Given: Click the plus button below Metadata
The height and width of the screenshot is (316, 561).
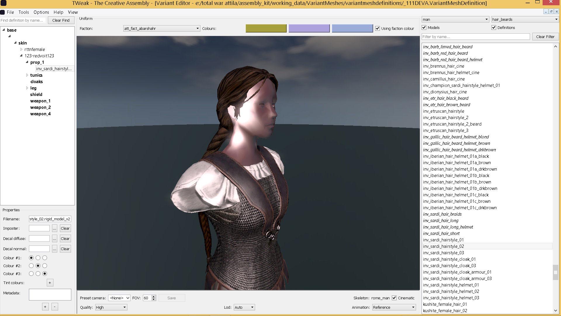Looking at the screenshot, I should (45, 307).
